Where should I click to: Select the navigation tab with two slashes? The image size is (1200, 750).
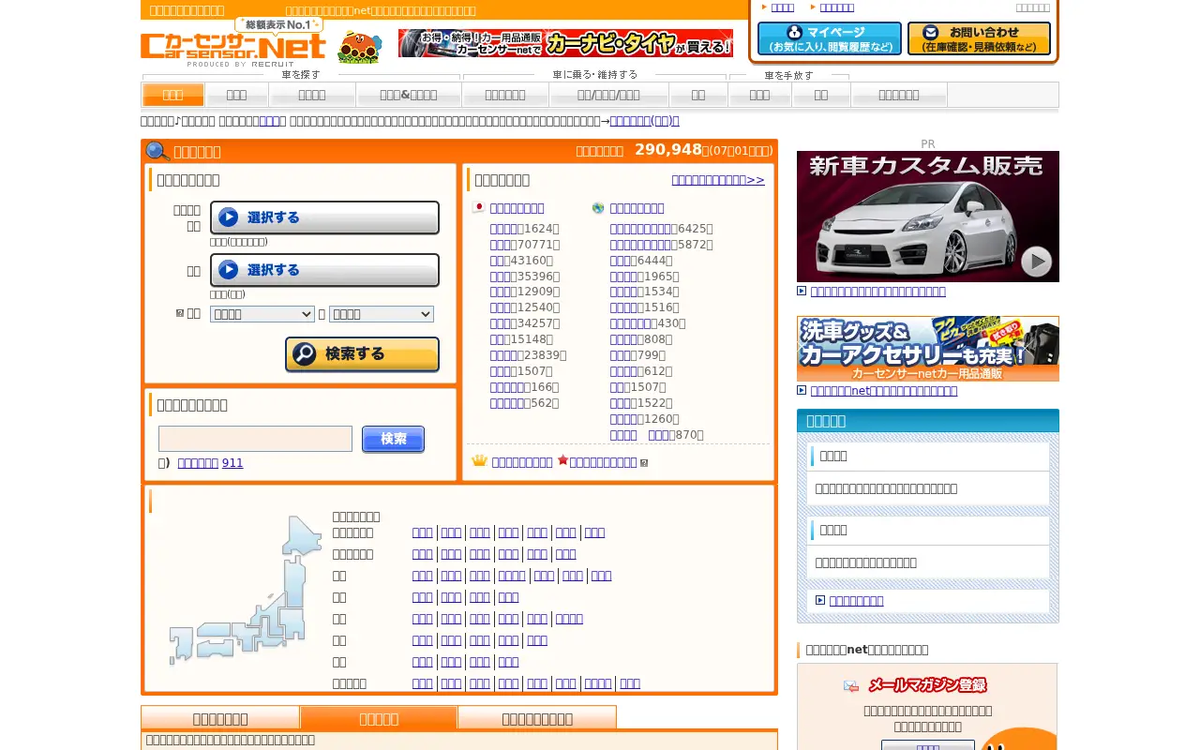pyautogui.click(x=609, y=95)
